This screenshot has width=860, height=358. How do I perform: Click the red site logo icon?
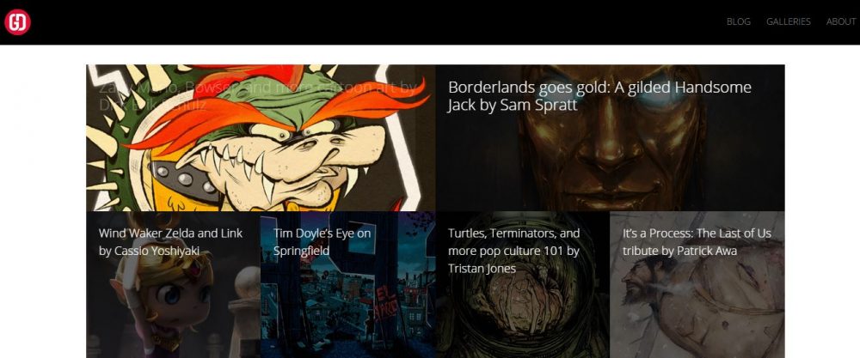[17, 22]
